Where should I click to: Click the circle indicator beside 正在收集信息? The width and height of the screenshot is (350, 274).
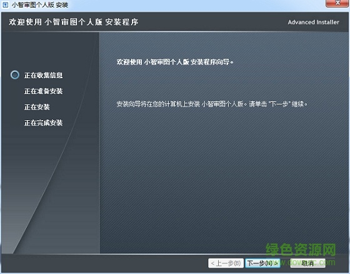pyautogui.click(x=15, y=75)
